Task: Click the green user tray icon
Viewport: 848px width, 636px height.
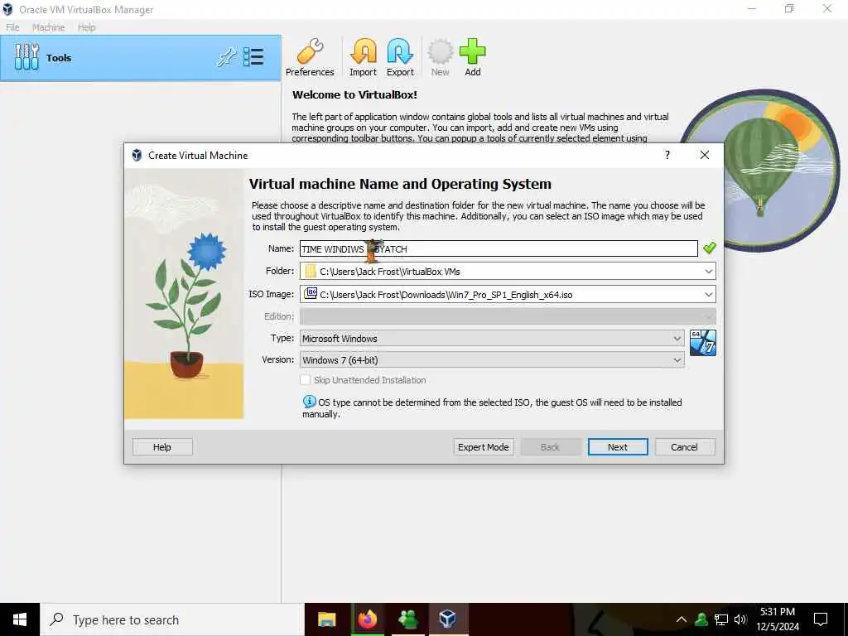Action: tap(701, 619)
